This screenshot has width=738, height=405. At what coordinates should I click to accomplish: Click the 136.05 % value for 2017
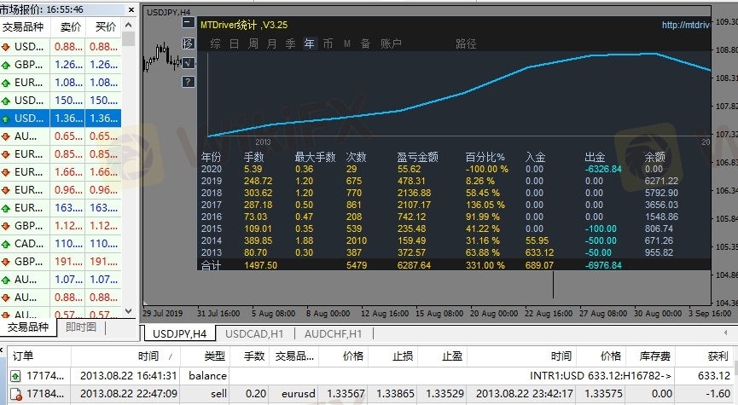tap(485, 205)
